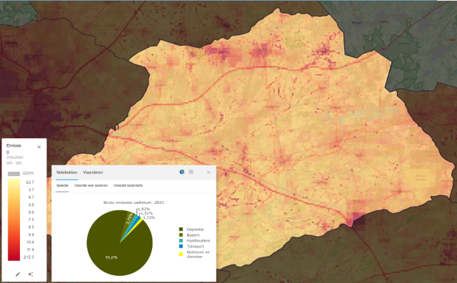The height and width of the screenshot is (283, 457).
Task: Open Historiek over sectoren tab
Action: pos(91,185)
